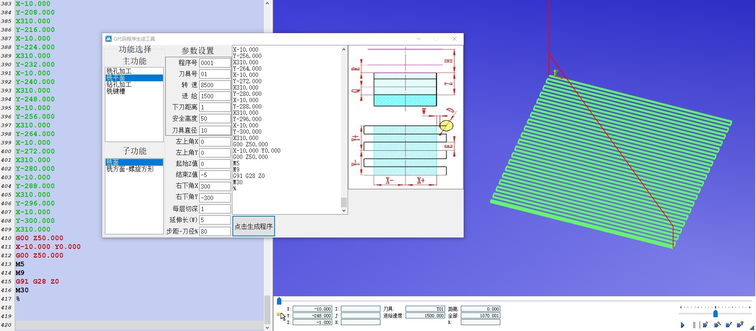The image size is (756, 331).
Task: Click the step-forward icon marked with Z
Action: [729, 325]
